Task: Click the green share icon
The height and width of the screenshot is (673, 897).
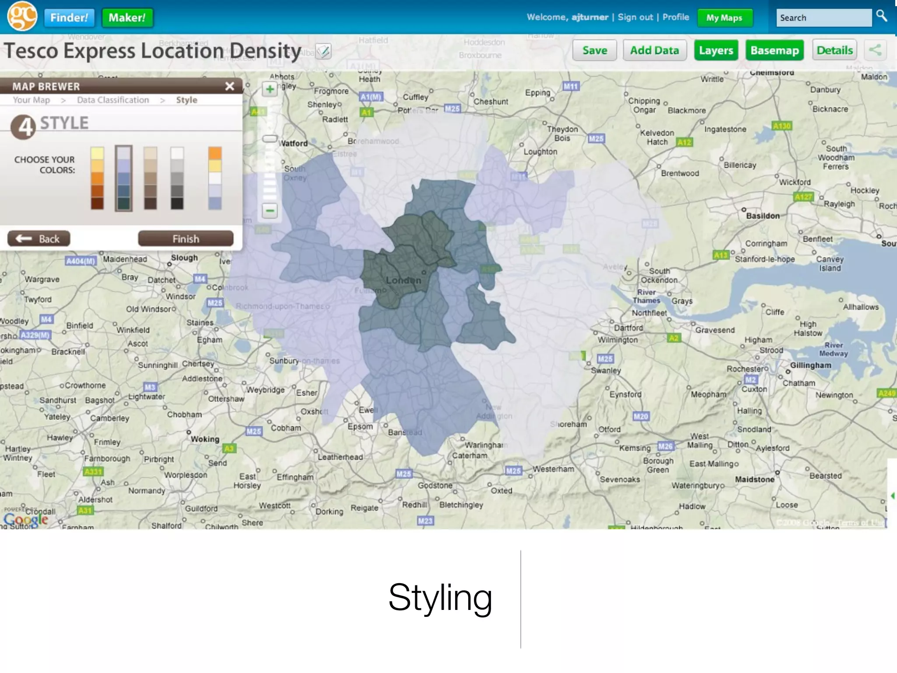Action: (875, 50)
